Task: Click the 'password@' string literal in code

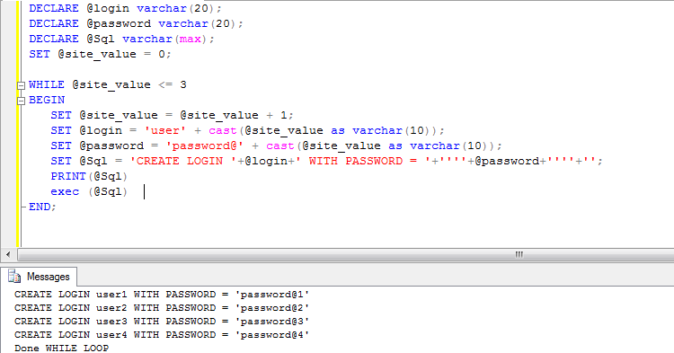Action: tap(205, 146)
